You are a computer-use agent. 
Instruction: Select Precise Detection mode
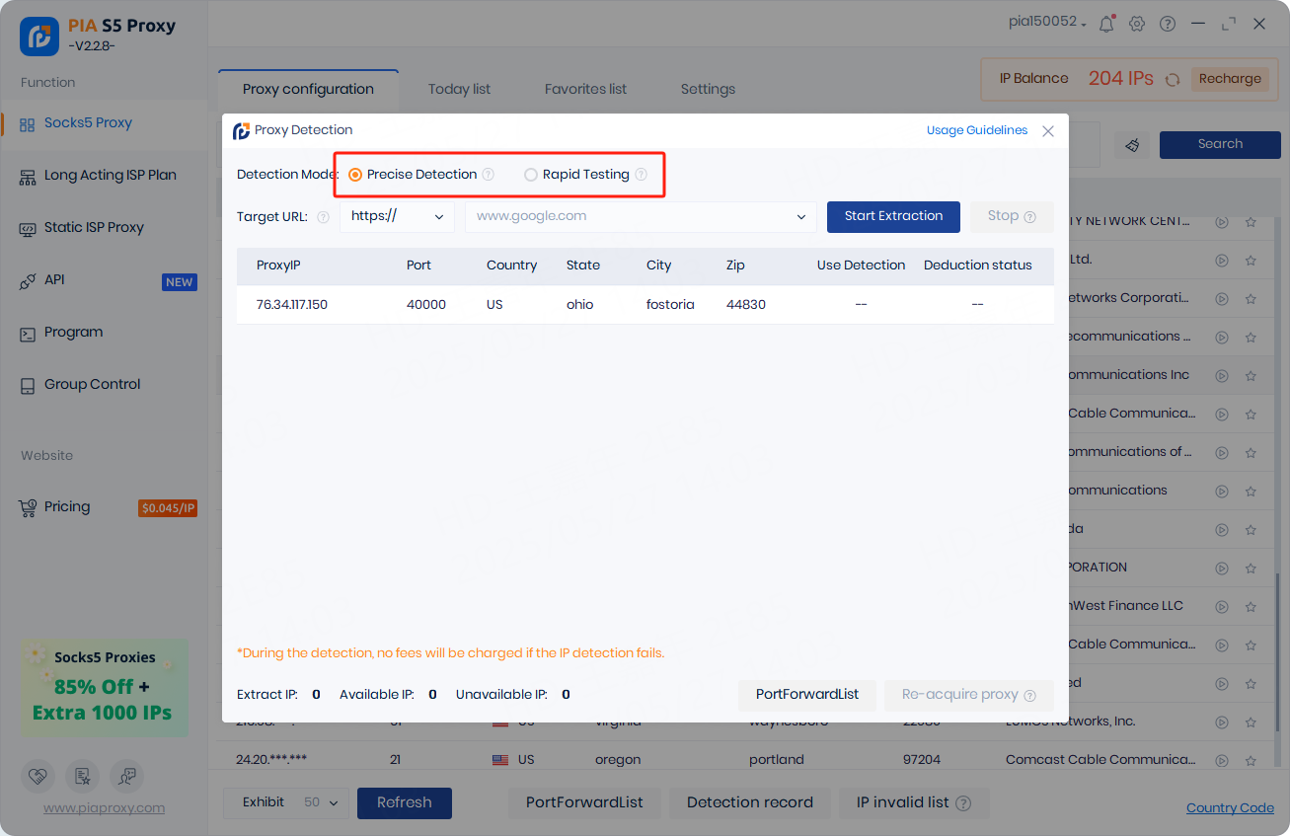pyautogui.click(x=355, y=175)
